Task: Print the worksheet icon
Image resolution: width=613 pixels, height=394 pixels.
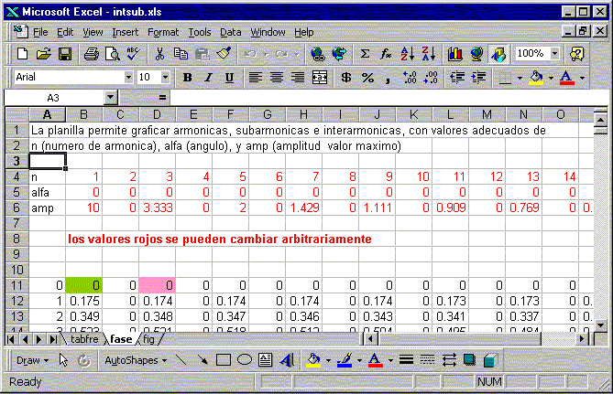Action: [91, 54]
